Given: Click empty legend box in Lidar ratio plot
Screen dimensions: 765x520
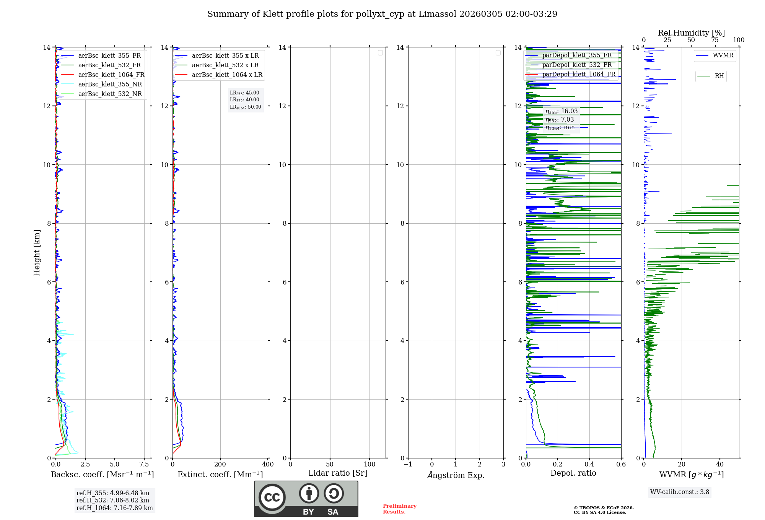Looking at the screenshot, I should (x=380, y=53).
